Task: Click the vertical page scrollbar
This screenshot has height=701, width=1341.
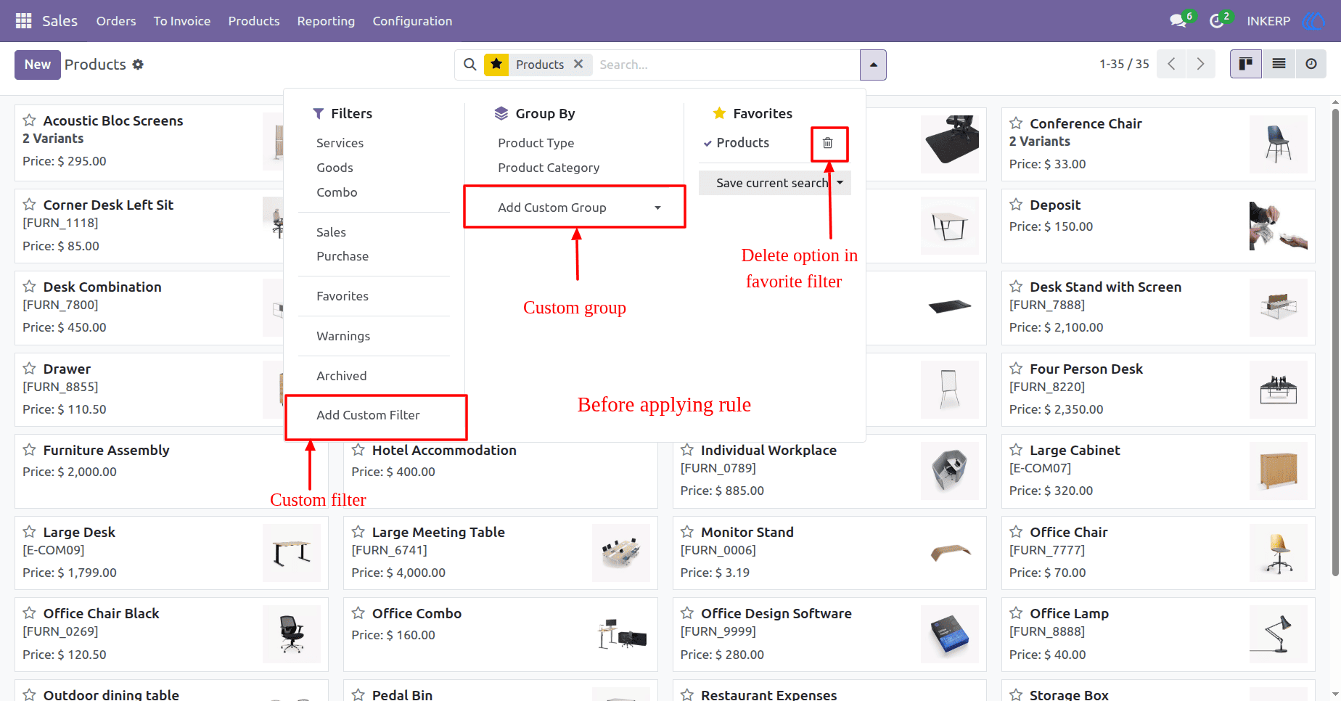Action: (x=1335, y=341)
